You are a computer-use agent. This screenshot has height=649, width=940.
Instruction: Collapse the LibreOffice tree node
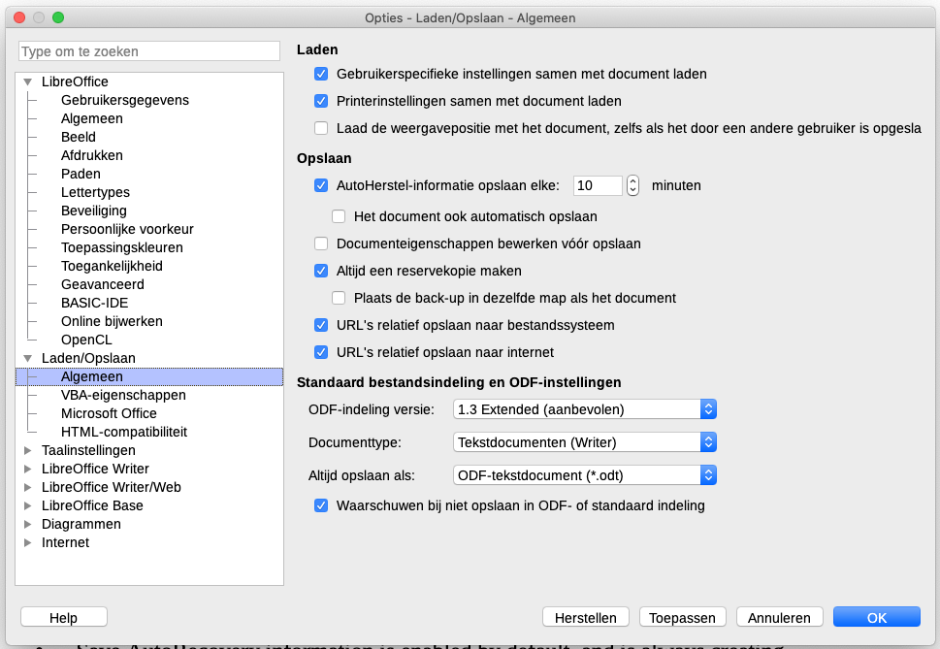point(28,82)
